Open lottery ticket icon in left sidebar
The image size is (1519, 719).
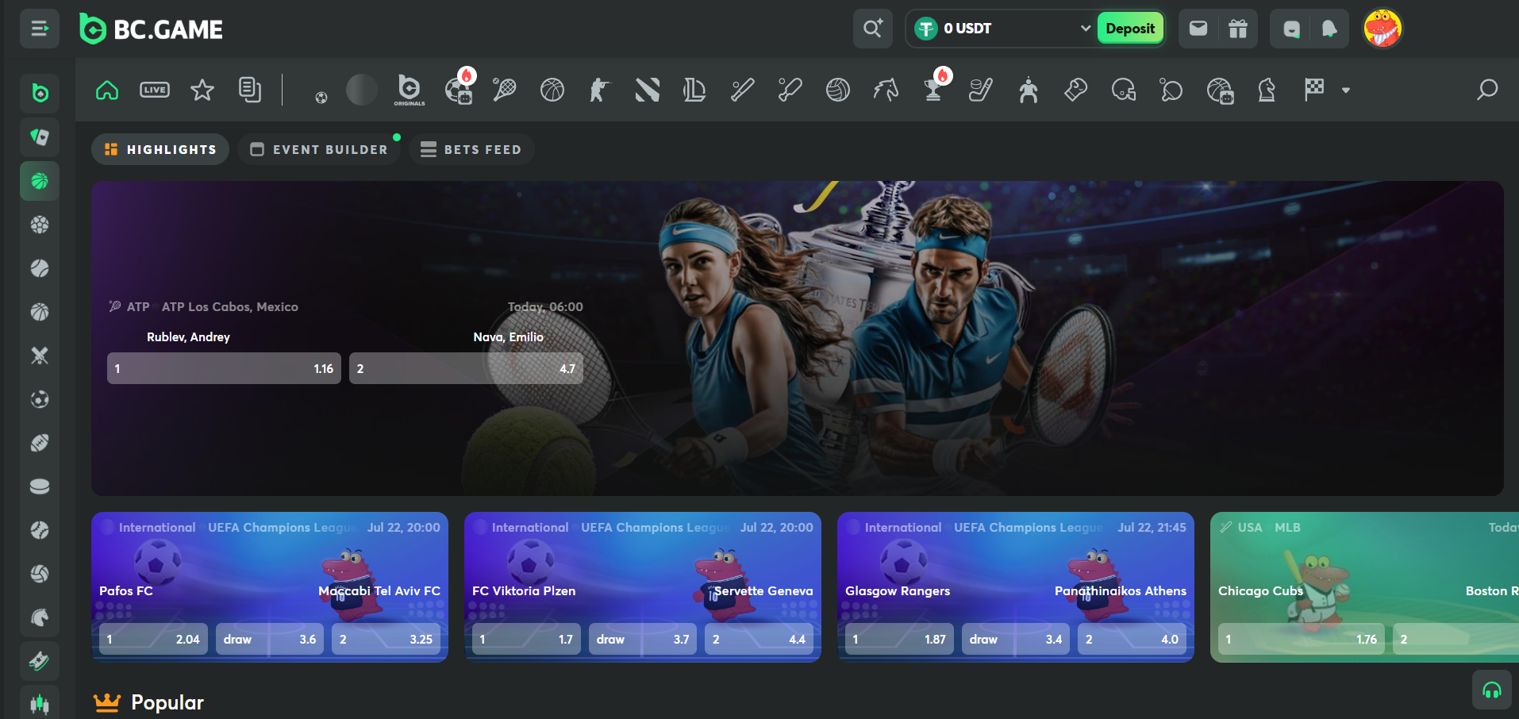pyautogui.click(x=40, y=661)
